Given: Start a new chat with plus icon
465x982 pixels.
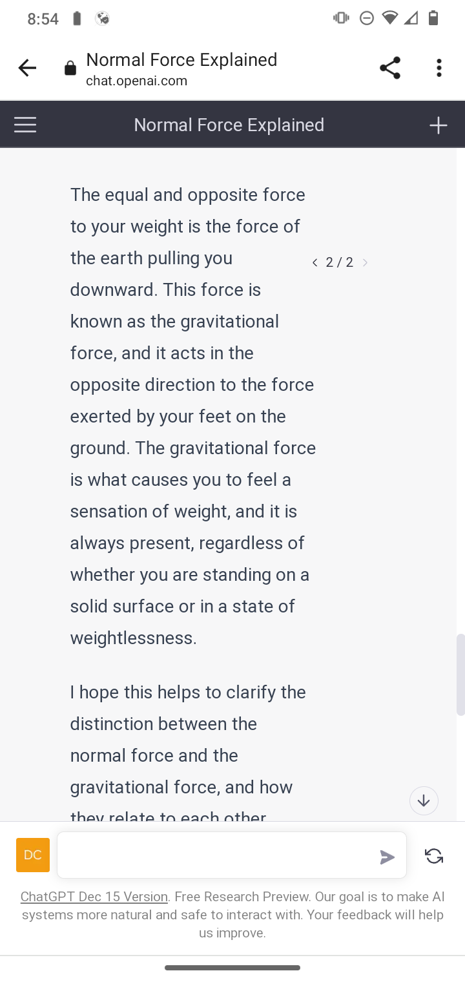Looking at the screenshot, I should [439, 125].
